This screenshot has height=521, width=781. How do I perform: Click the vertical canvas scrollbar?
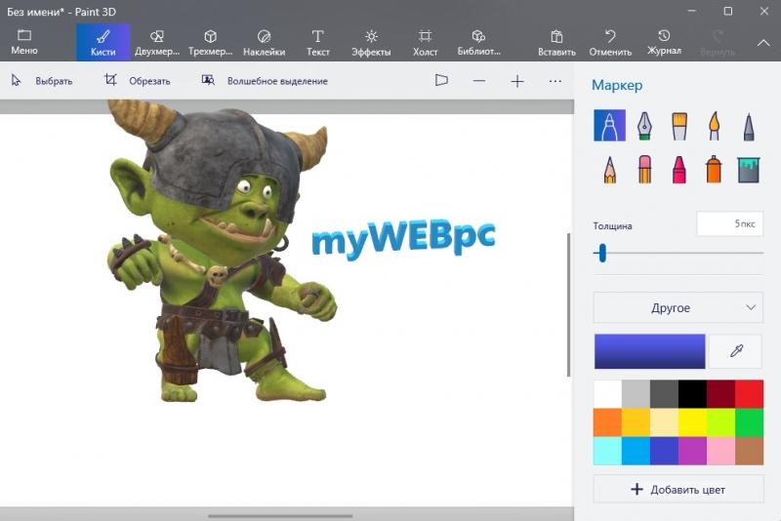pyautogui.click(x=569, y=304)
